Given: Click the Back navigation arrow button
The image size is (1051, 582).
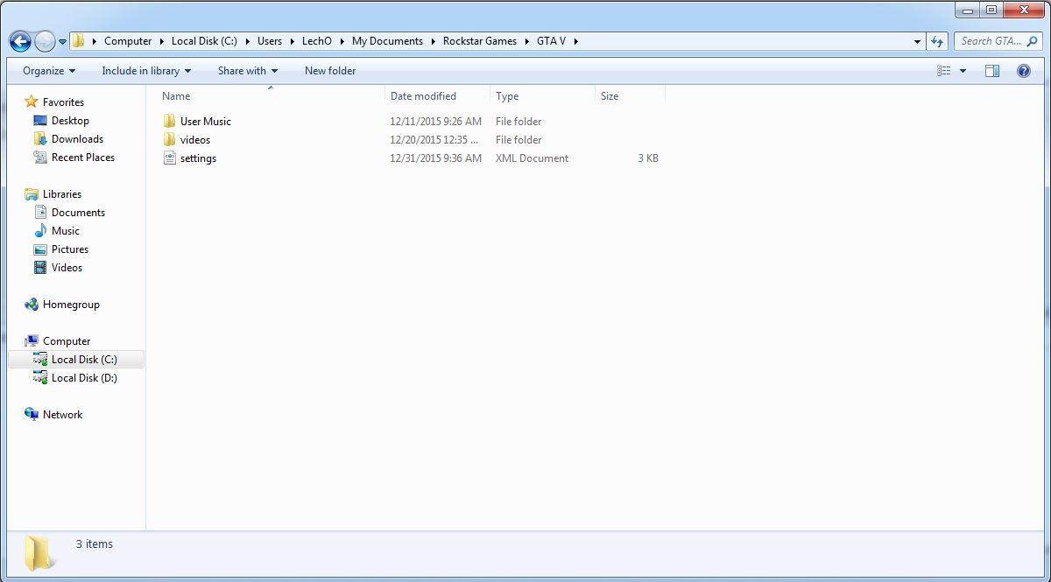Looking at the screenshot, I should [x=20, y=41].
